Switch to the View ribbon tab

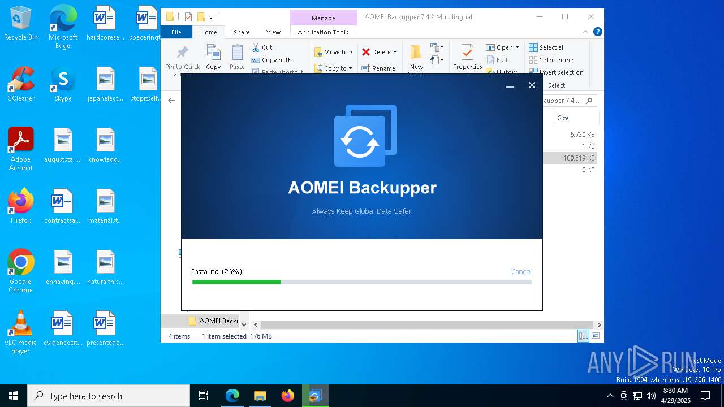pyautogui.click(x=273, y=32)
